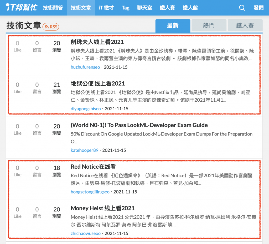Visit author hongsetongjilingseo profile
269x244 pixels.
[x=90, y=192]
